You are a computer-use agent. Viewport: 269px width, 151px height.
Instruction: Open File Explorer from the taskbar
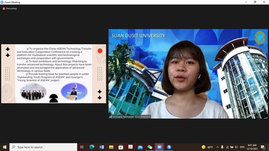click(111, 147)
